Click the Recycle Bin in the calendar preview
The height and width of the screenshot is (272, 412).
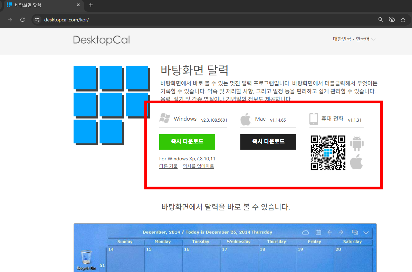86,256
